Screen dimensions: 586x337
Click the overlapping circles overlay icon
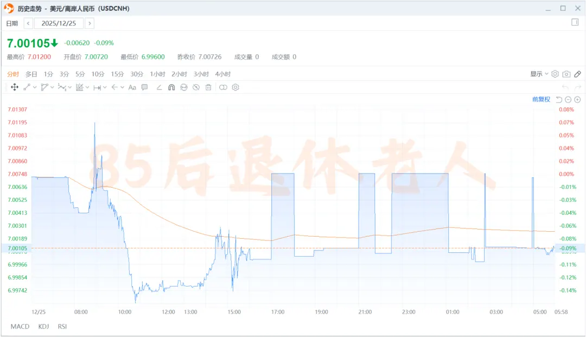[x=223, y=87]
